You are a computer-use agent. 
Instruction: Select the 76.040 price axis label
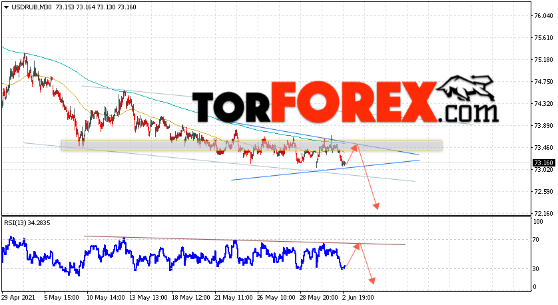pos(544,16)
